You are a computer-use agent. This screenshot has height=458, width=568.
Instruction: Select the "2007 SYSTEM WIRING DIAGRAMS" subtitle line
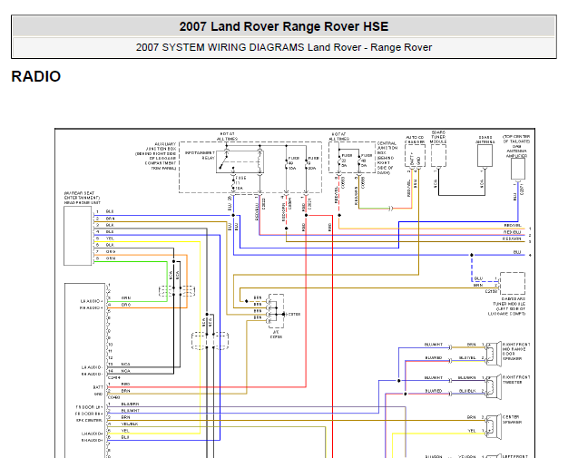(284, 47)
